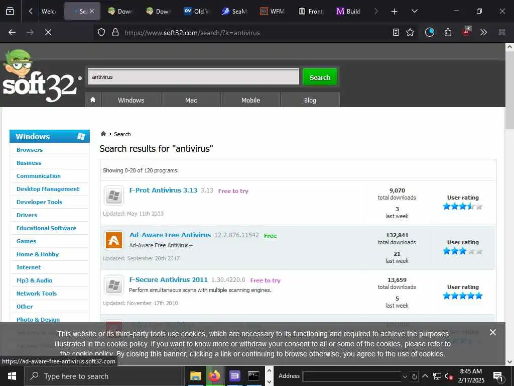The width and height of the screenshot is (514, 386).
Task: Click the Ad-Aware orange program icon
Action: tap(114, 240)
